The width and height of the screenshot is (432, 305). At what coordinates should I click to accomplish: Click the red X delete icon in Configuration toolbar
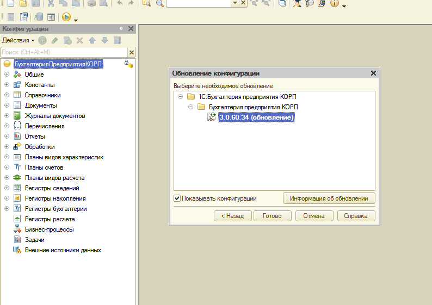(79, 40)
